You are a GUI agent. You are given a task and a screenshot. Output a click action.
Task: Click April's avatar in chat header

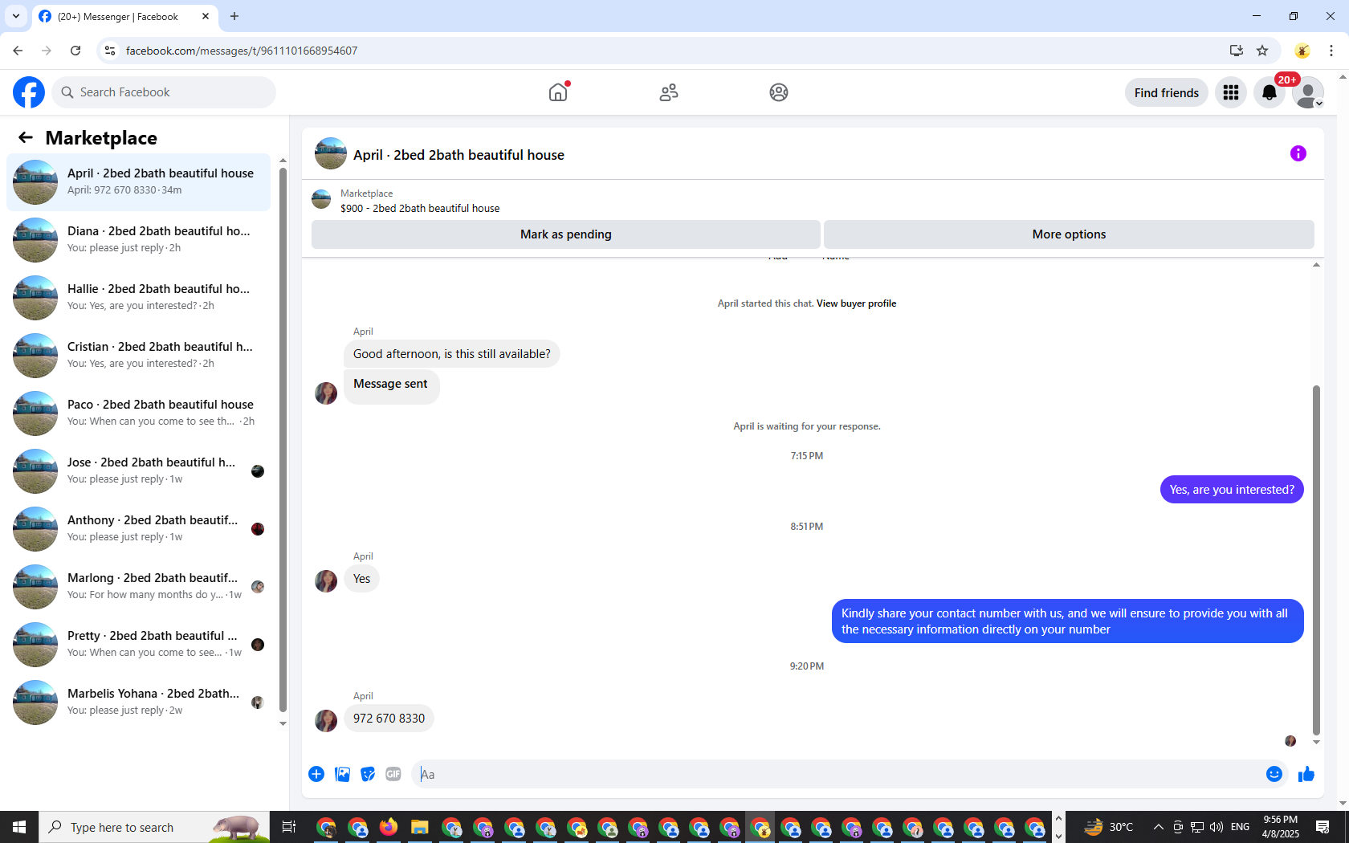(331, 153)
